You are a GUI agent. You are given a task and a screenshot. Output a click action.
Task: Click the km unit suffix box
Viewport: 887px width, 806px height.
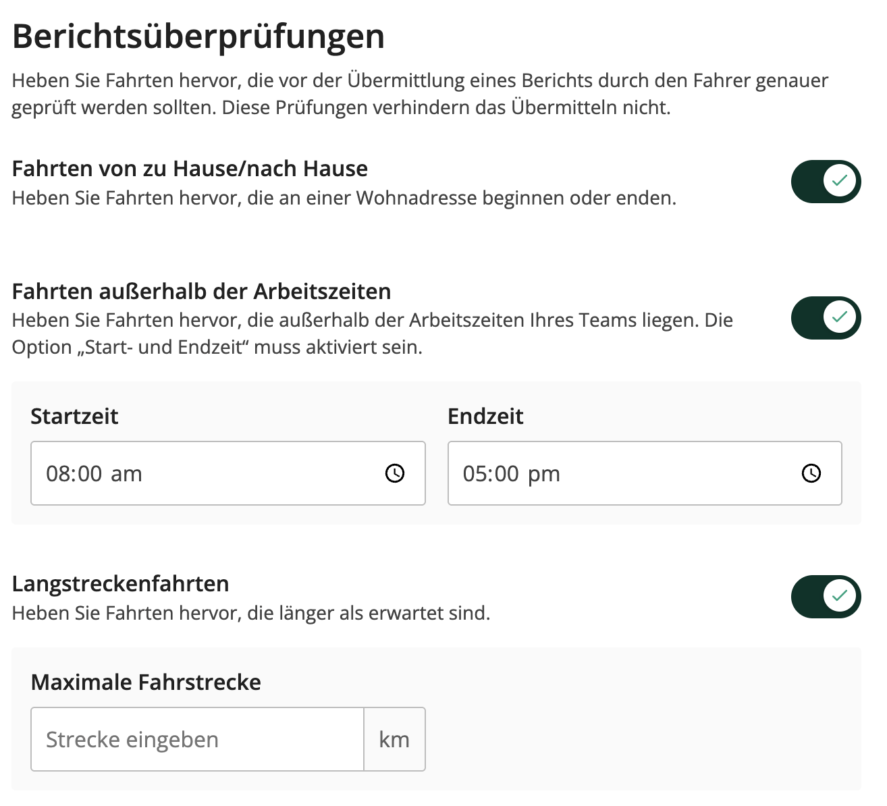[x=394, y=739]
